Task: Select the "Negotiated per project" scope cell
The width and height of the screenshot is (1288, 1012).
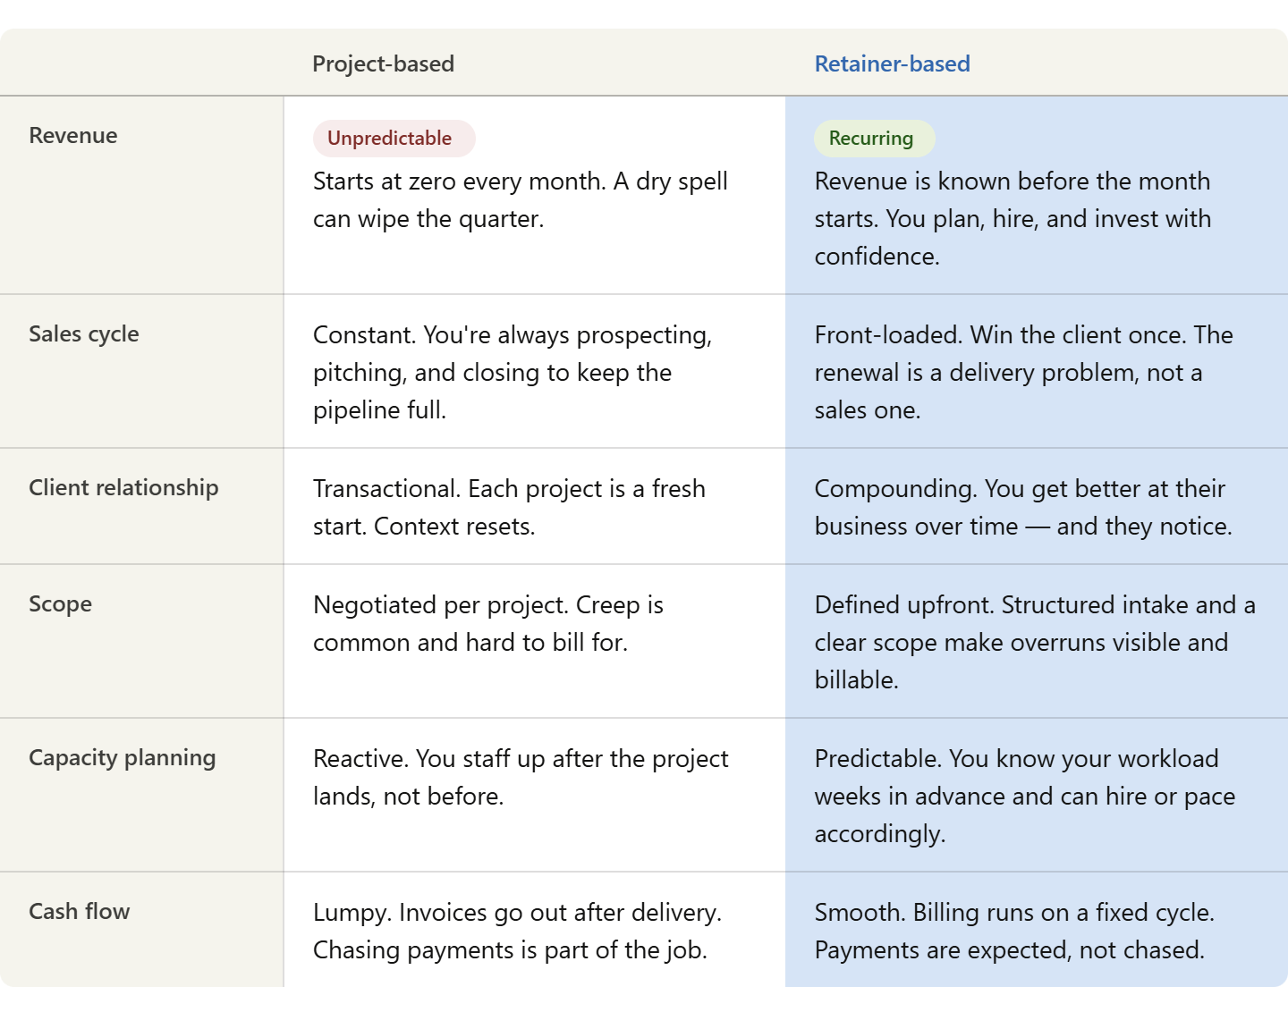Action: 487,623
